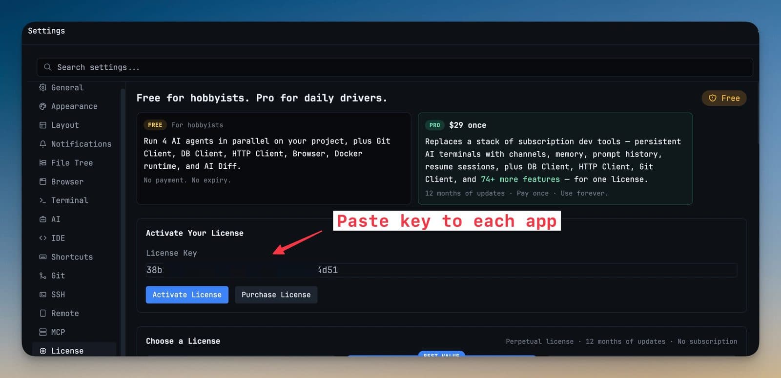
Task: Focus the Search settings field
Action: click(x=395, y=67)
